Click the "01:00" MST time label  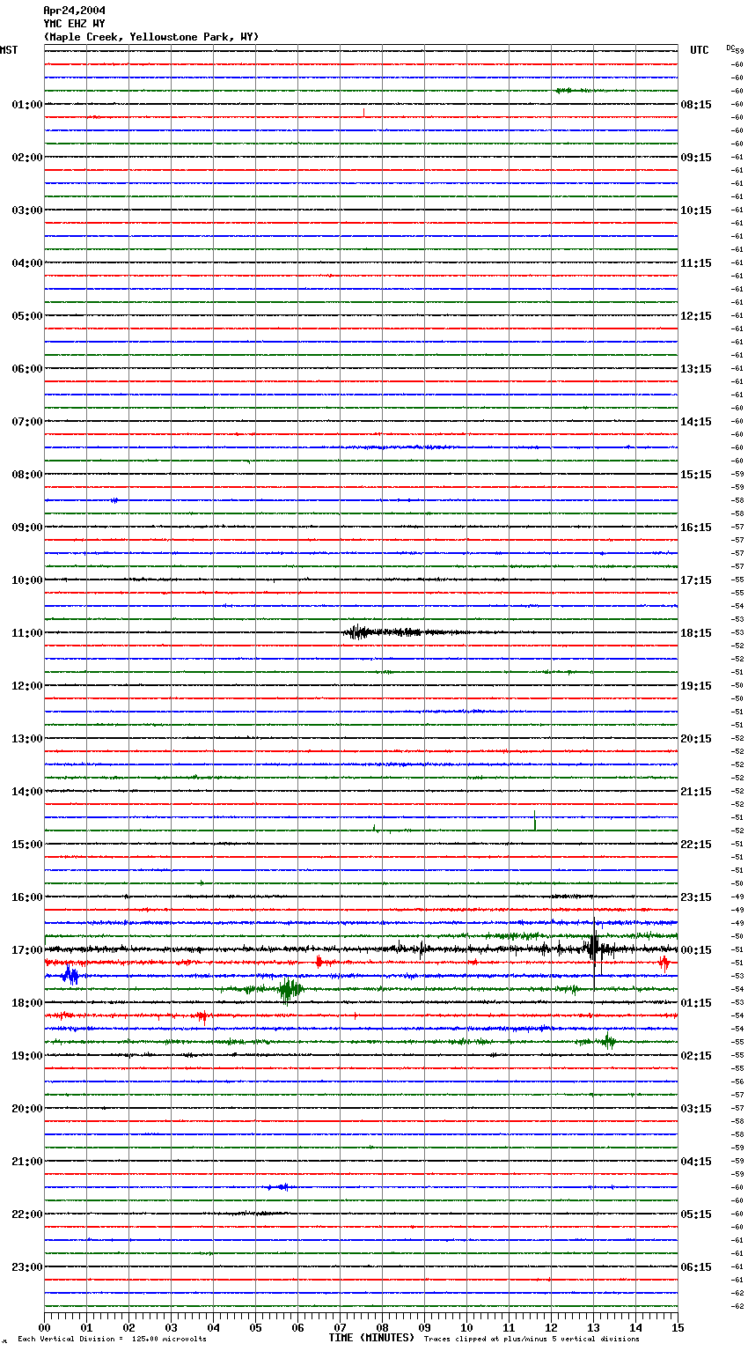(x=26, y=104)
